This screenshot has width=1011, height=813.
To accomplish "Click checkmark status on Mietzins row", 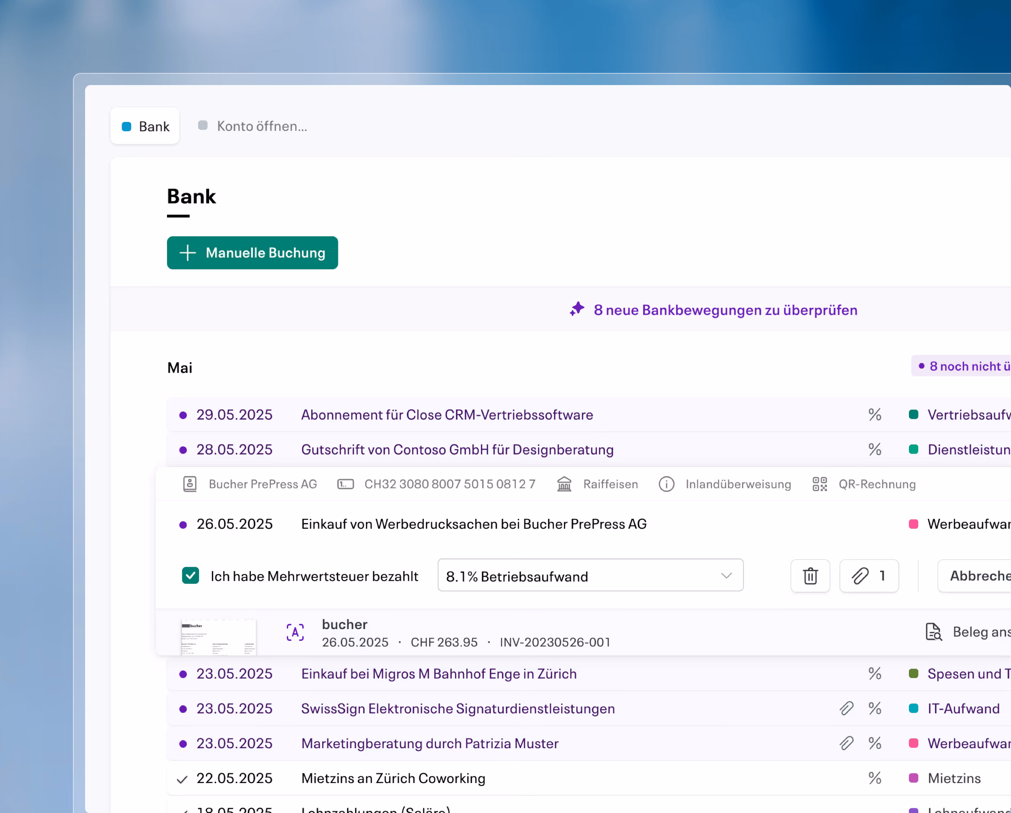I will coord(182,779).
